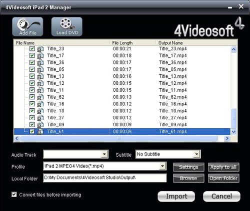Toggle the checkbox for Title_36
This screenshot has height=211, width=250.
point(32,62)
